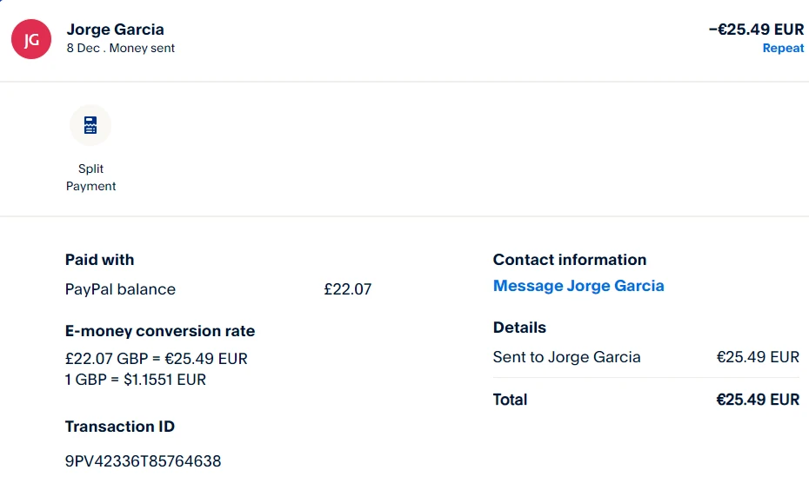Click the Contact information heading
Screen dimensions: 809x490
tap(570, 260)
